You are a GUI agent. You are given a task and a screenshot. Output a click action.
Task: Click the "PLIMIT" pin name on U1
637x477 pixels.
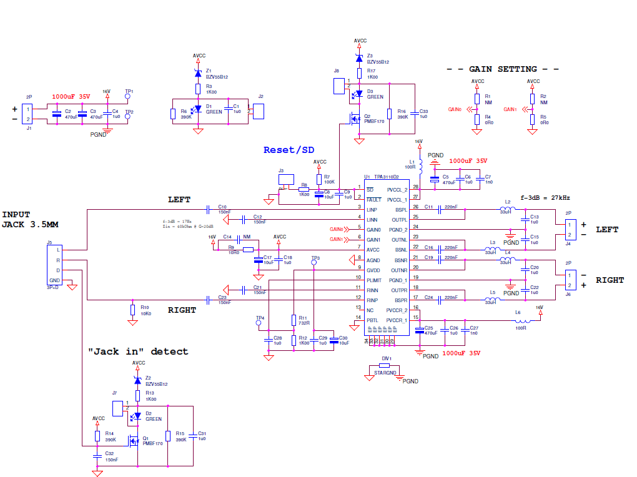click(x=373, y=280)
